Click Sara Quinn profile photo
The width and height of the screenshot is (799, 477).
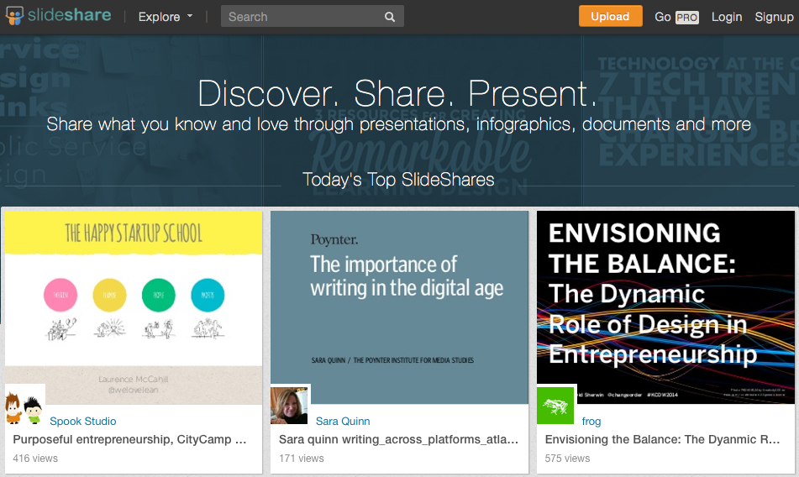[x=289, y=406]
